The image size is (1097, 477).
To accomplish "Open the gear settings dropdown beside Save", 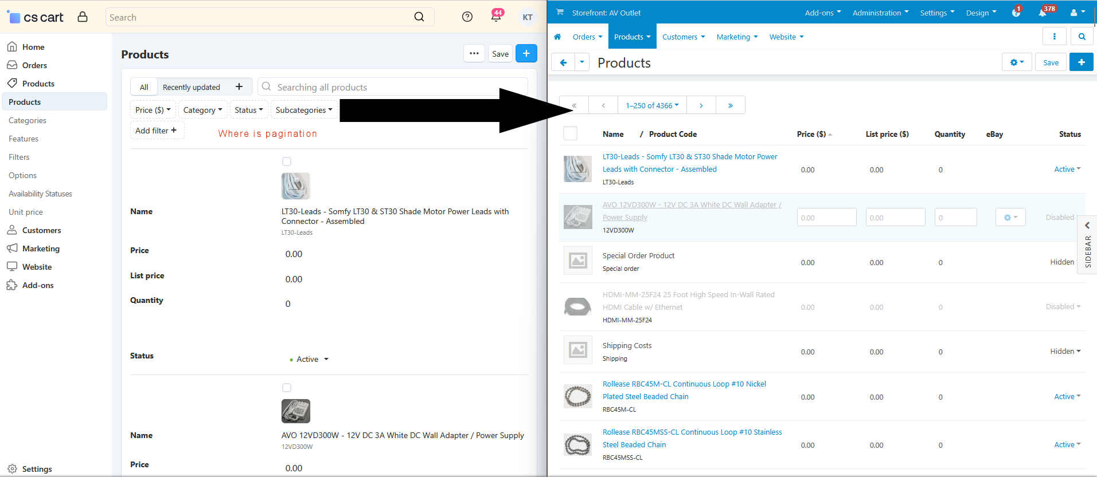I will click(x=1017, y=62).
